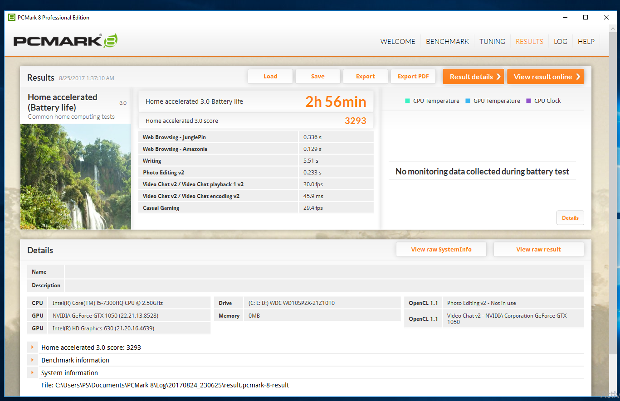Viewport: 620px width, 401px height.
Task: Open the HELP tab
Action: pyautogui.click(x=586, y=41)
